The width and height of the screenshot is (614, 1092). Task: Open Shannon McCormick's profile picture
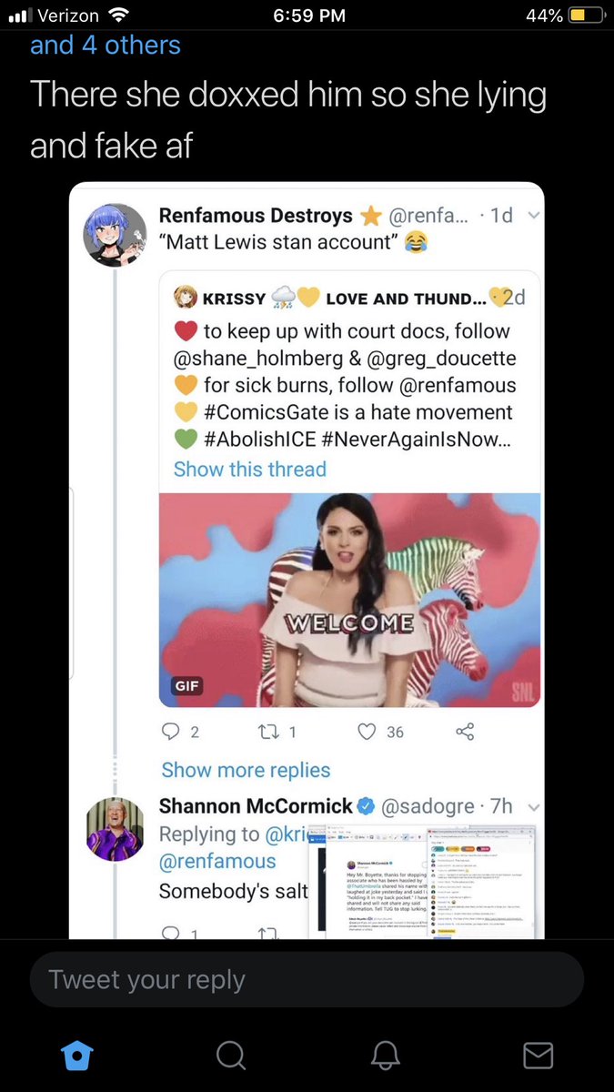[x=116, y=829]
